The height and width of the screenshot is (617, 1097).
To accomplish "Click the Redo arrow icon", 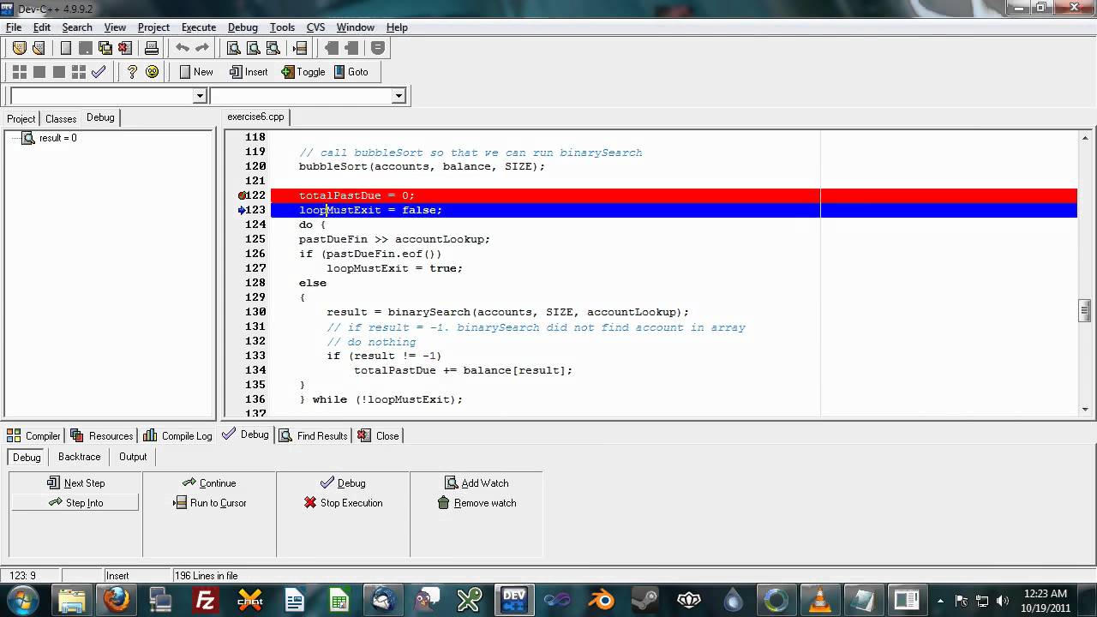I will pyautogui.click(x=202, y=48).
